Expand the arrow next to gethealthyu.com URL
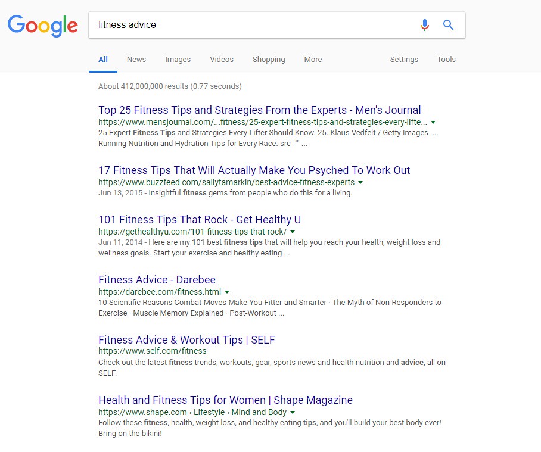 click(x=293, y=232)
